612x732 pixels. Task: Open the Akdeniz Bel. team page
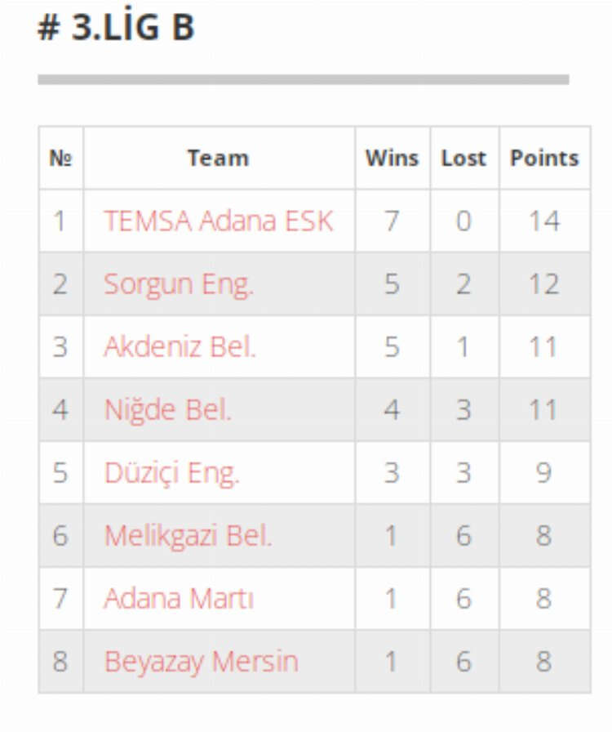click(x=180, y=347)
